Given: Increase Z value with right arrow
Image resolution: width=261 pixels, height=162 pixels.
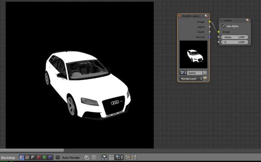Looking at the screenshot, I should coord(247,42).
